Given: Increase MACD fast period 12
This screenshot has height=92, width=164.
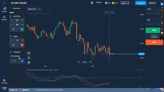Looking at the screenshot, I should point(23,20).
